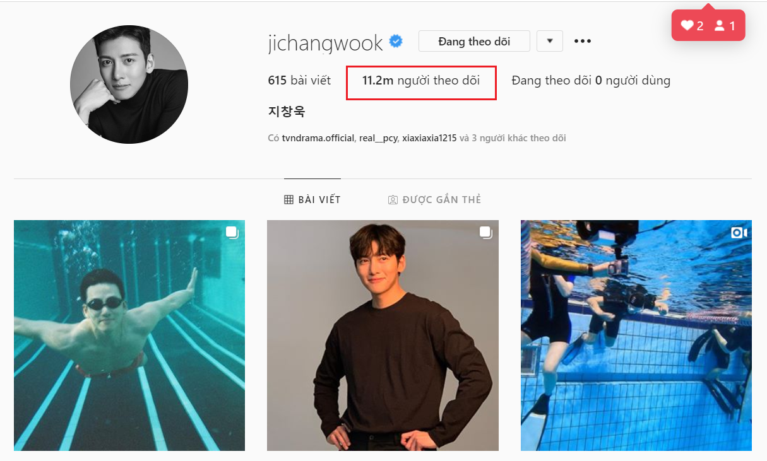Toggle the Đang theo dõi follow button
Viewport: 767px width, 461px height.
[x=474, y=42]
